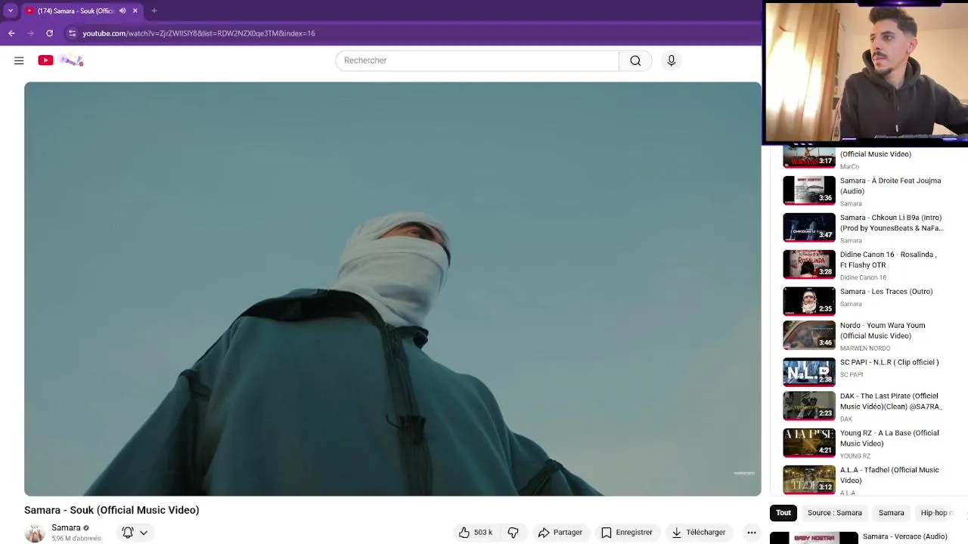Click the Souk video player

[392, 289]
